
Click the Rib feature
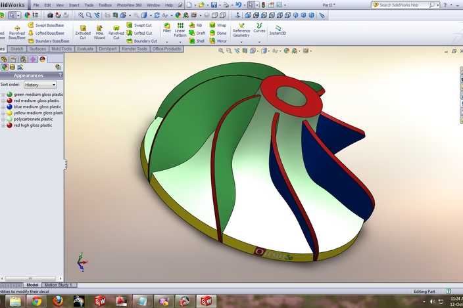click(196, 26)
